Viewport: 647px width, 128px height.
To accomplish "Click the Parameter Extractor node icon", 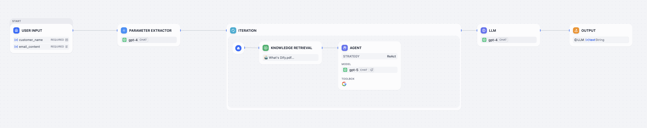I will coord(124,30).
